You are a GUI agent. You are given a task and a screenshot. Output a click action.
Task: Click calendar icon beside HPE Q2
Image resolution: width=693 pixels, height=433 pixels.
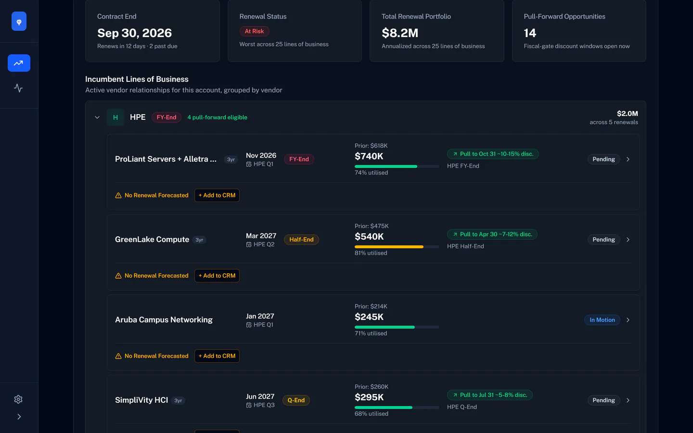coord(249,245)
